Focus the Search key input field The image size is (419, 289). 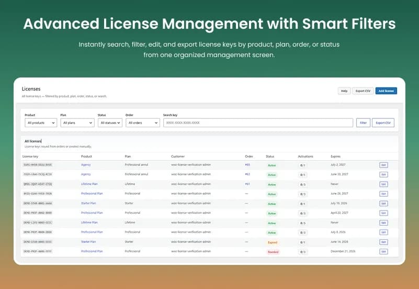[258, 123]
